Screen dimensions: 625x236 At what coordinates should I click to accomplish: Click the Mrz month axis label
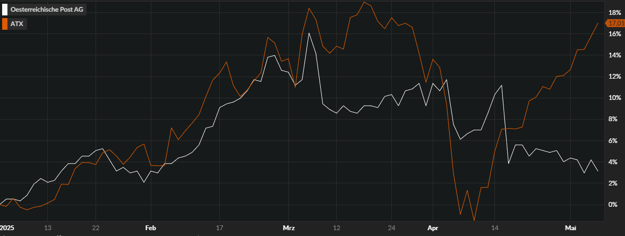coord(288,228)
